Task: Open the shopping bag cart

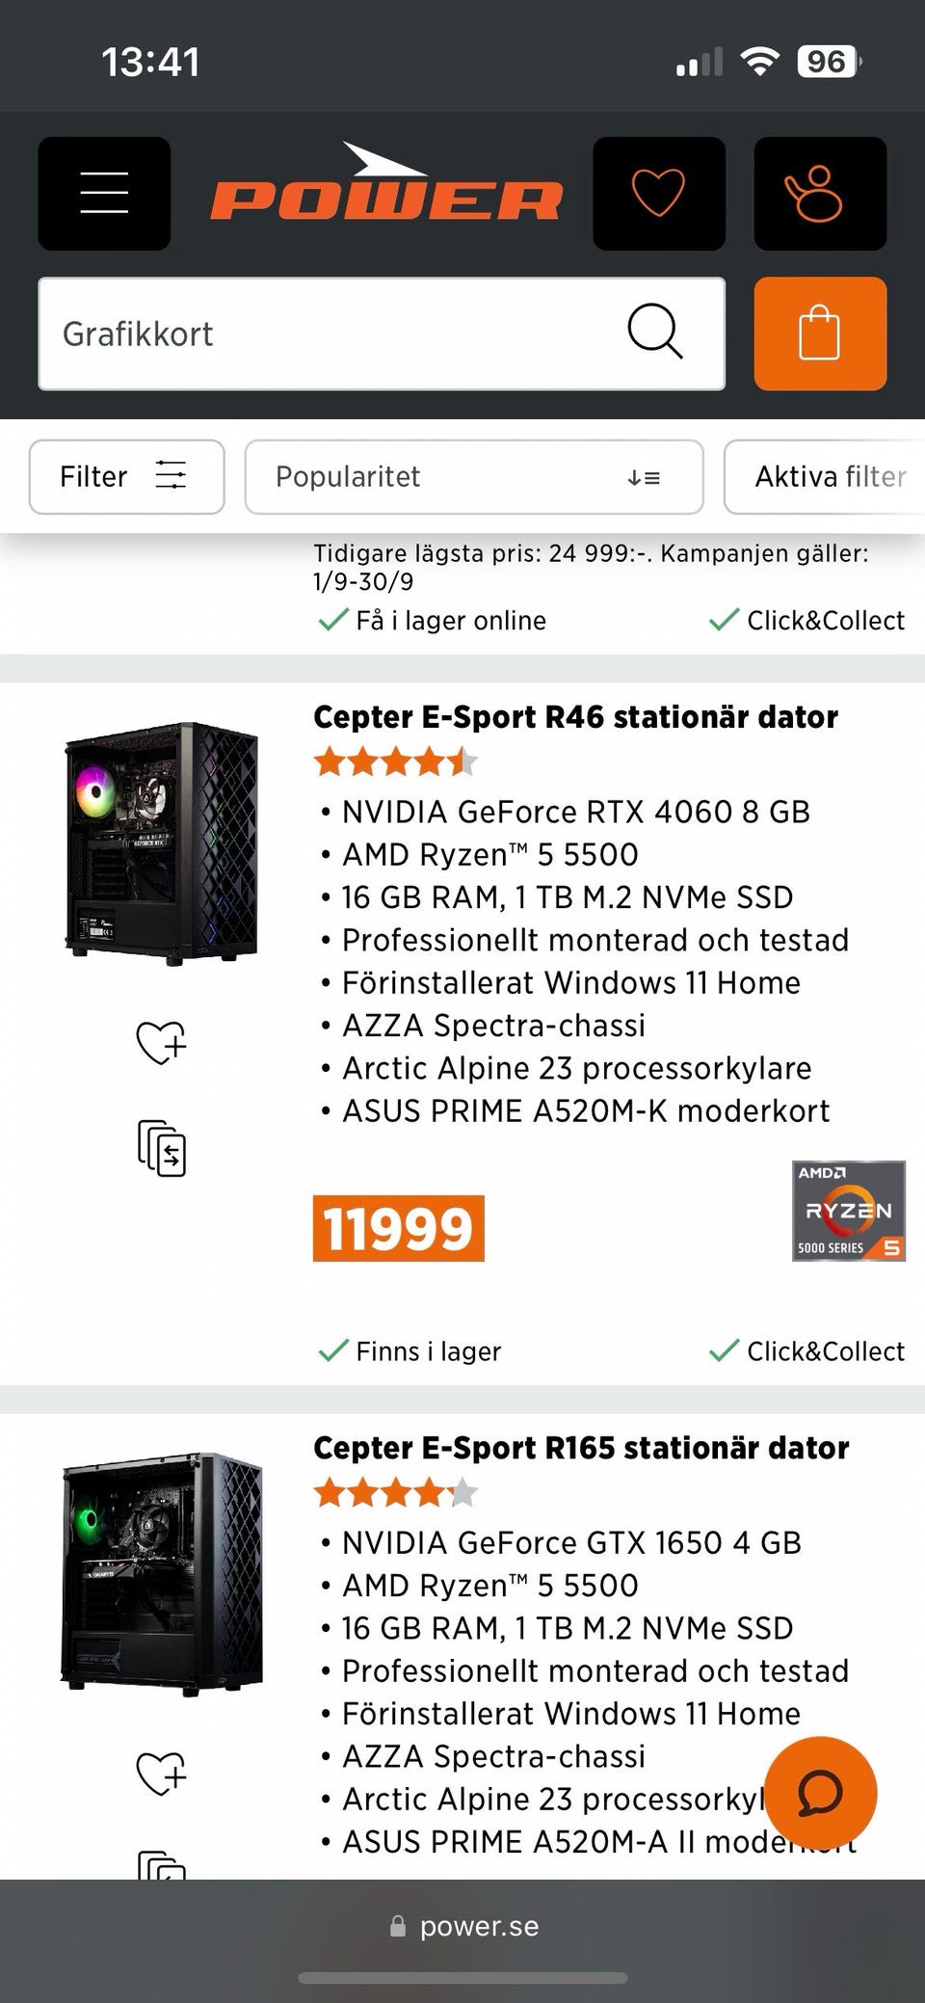Action: [x=819, y=334]
